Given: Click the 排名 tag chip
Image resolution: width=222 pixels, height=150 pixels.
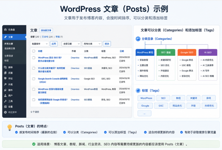Looking at the screenshot, I should point(209,98).
